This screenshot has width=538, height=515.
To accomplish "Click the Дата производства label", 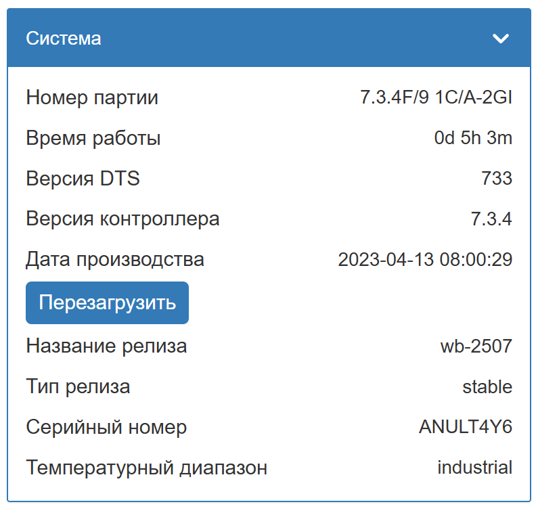I will (x=115, y=259).
